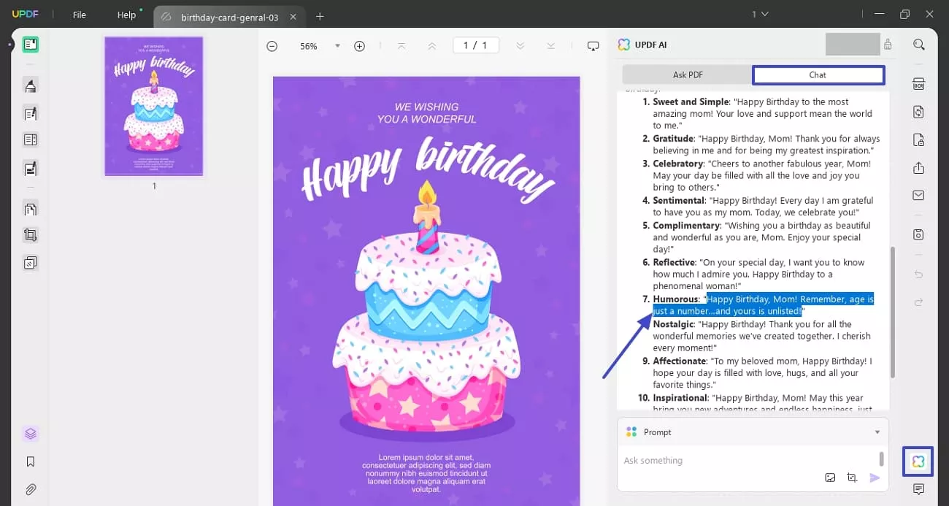
Task: Open the Page Tools stack icon
Action: tap(30, 262)
